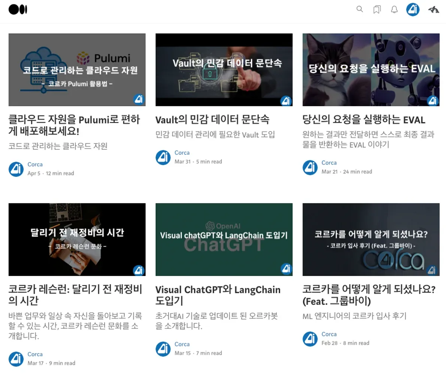Viewport: 446px width, 378px height.
Task: Click subtitle 민감 데이터 관리에 필요한 Vault 도입
Action: pos(215,134)
